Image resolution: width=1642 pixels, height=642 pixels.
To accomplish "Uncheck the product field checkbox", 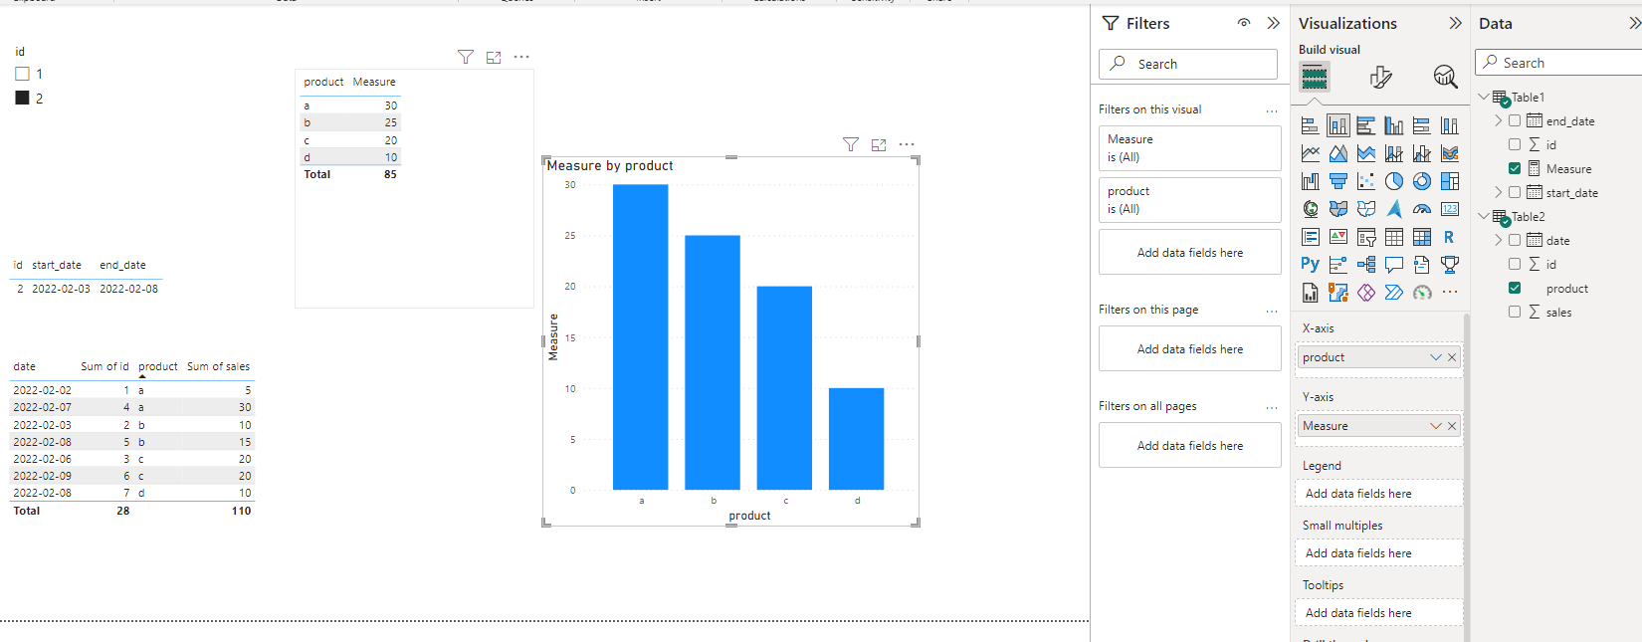I will [1515, 288].
